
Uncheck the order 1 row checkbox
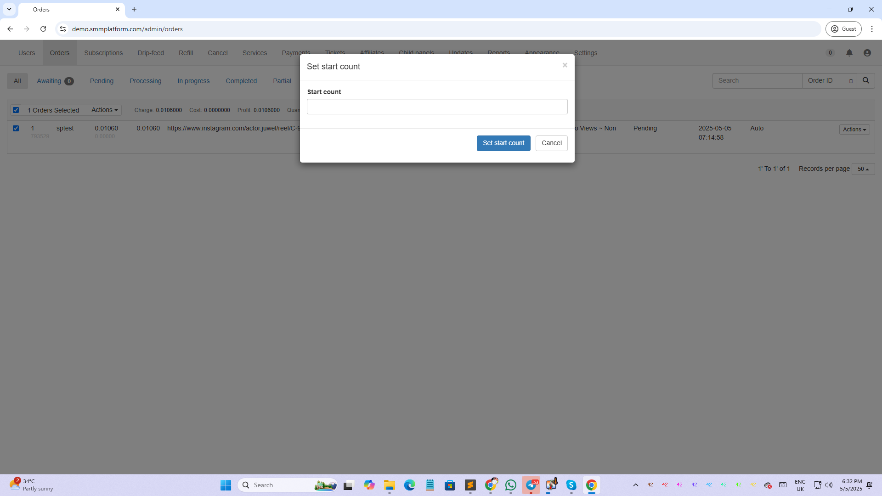click(x=16, y=129)
